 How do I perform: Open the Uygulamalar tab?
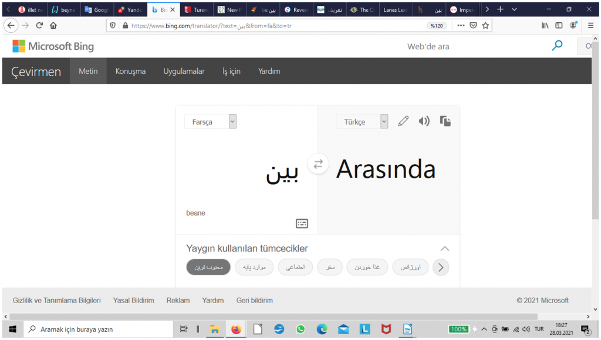[184, 71]
